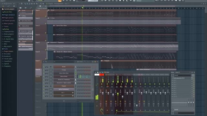Show audio clips via the waveform icon in picker
This screenshot has width=207, height=116.
point(26,8)
